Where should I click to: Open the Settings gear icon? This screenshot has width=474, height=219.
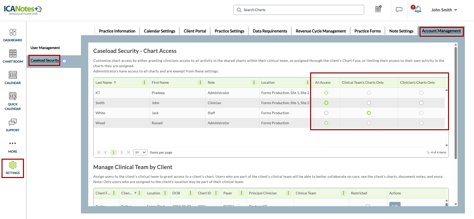point(13,165)
